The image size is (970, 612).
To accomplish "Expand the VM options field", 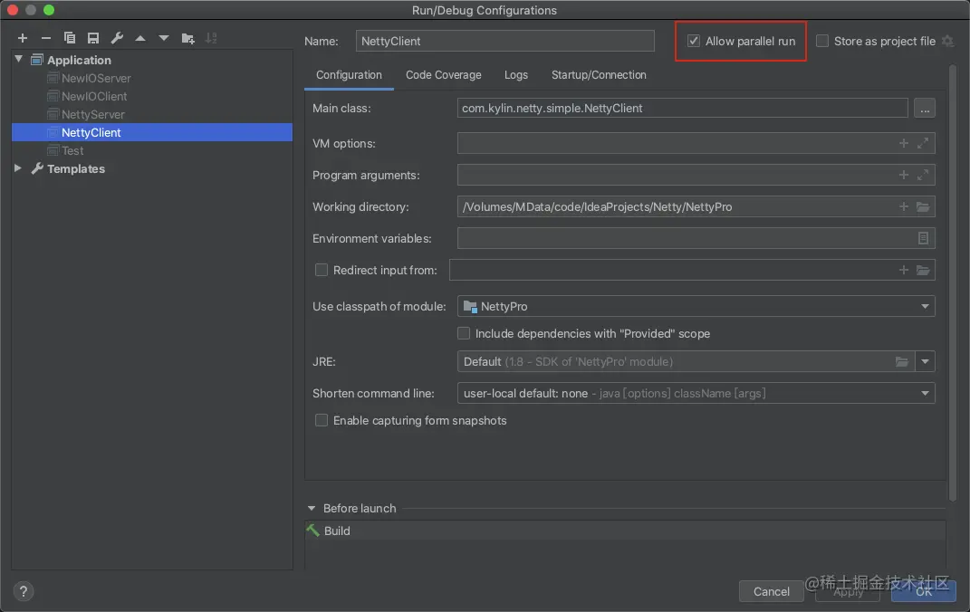I will coord(922,143).
